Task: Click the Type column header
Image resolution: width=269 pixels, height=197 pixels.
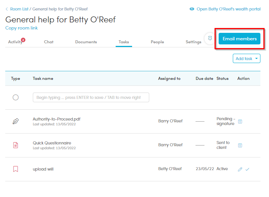Action: tap(15, 79)
